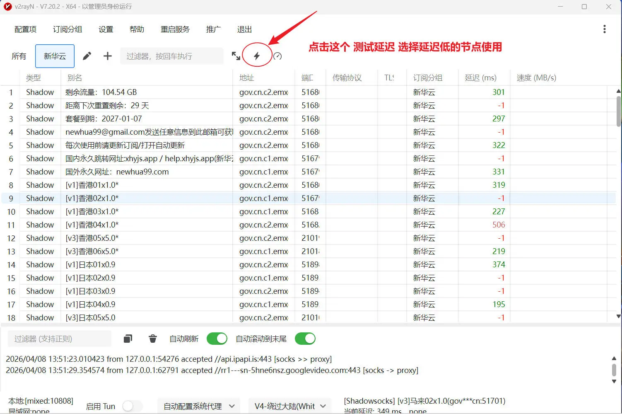Open the 设置 menu
The image size is (622, 414).
tap(106, 29)
